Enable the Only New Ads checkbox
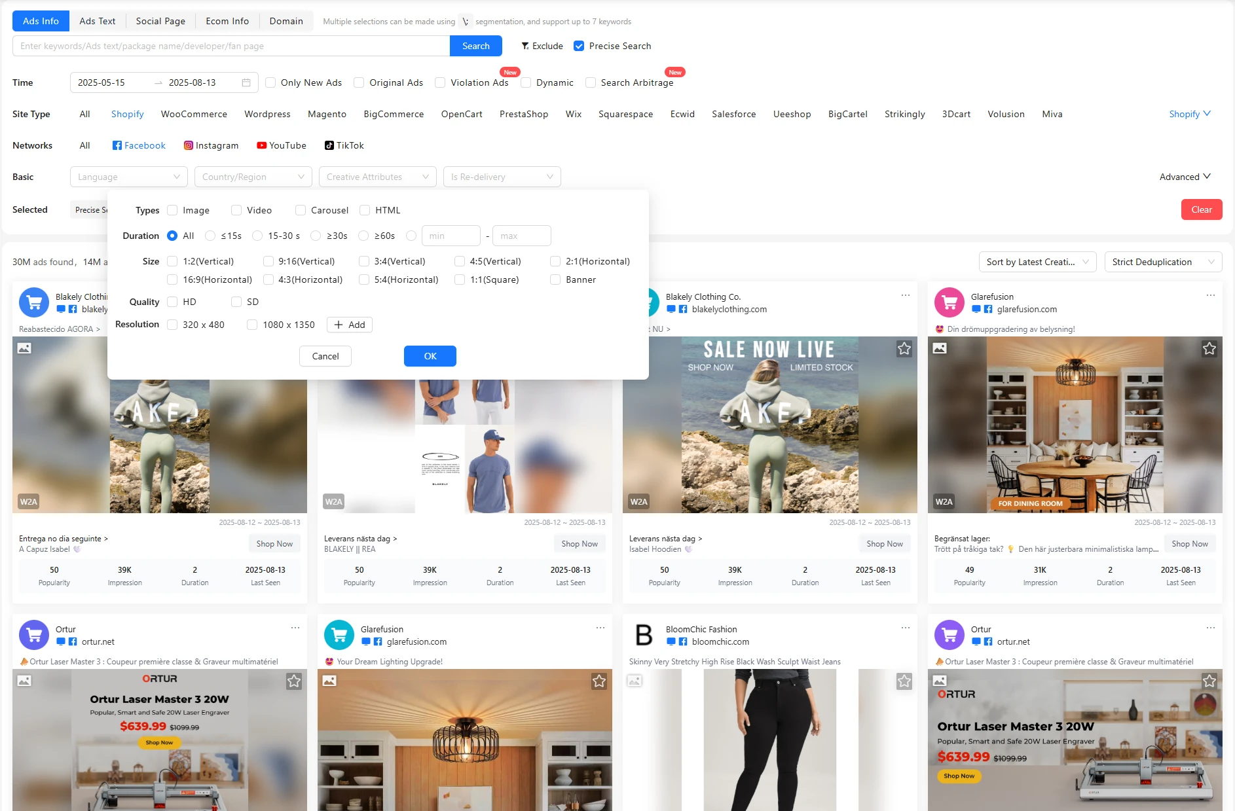 click(270, 82)
